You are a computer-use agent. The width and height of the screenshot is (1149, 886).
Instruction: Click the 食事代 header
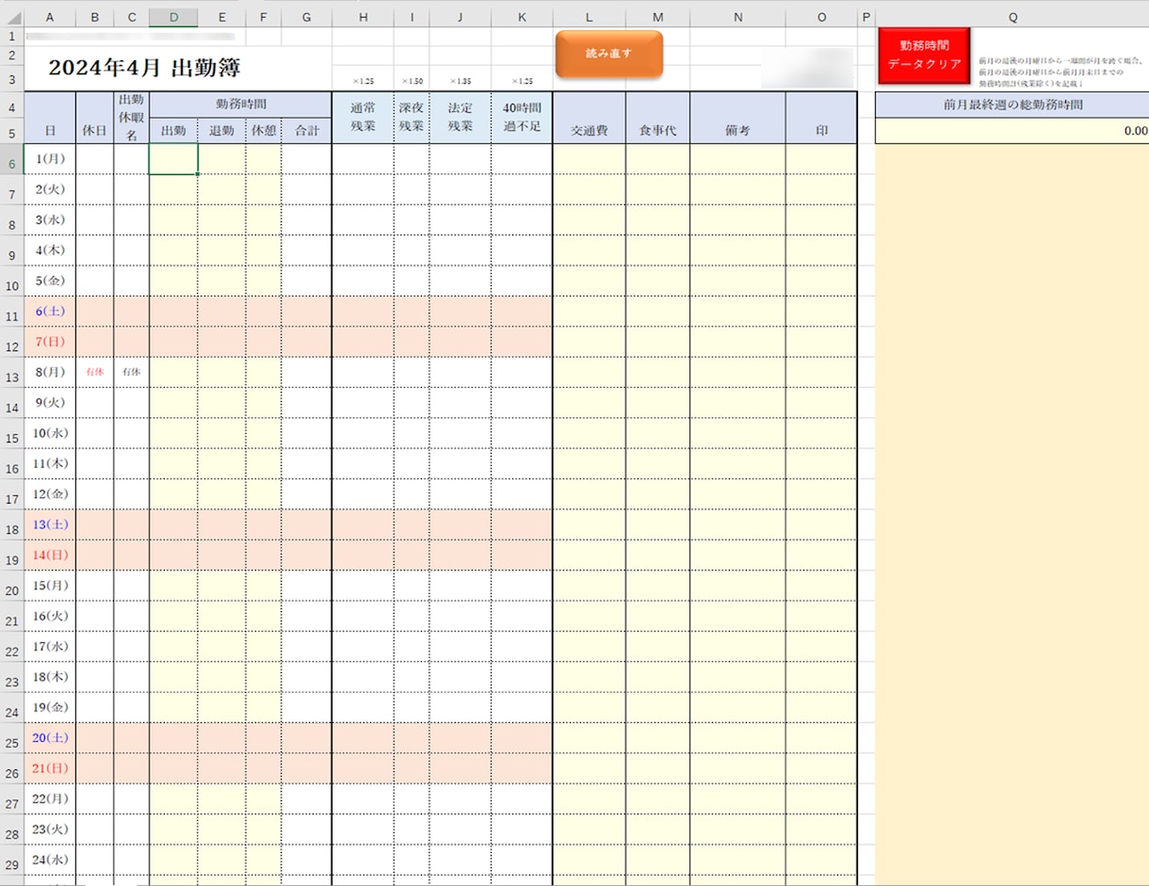click(x=657, y=118)
